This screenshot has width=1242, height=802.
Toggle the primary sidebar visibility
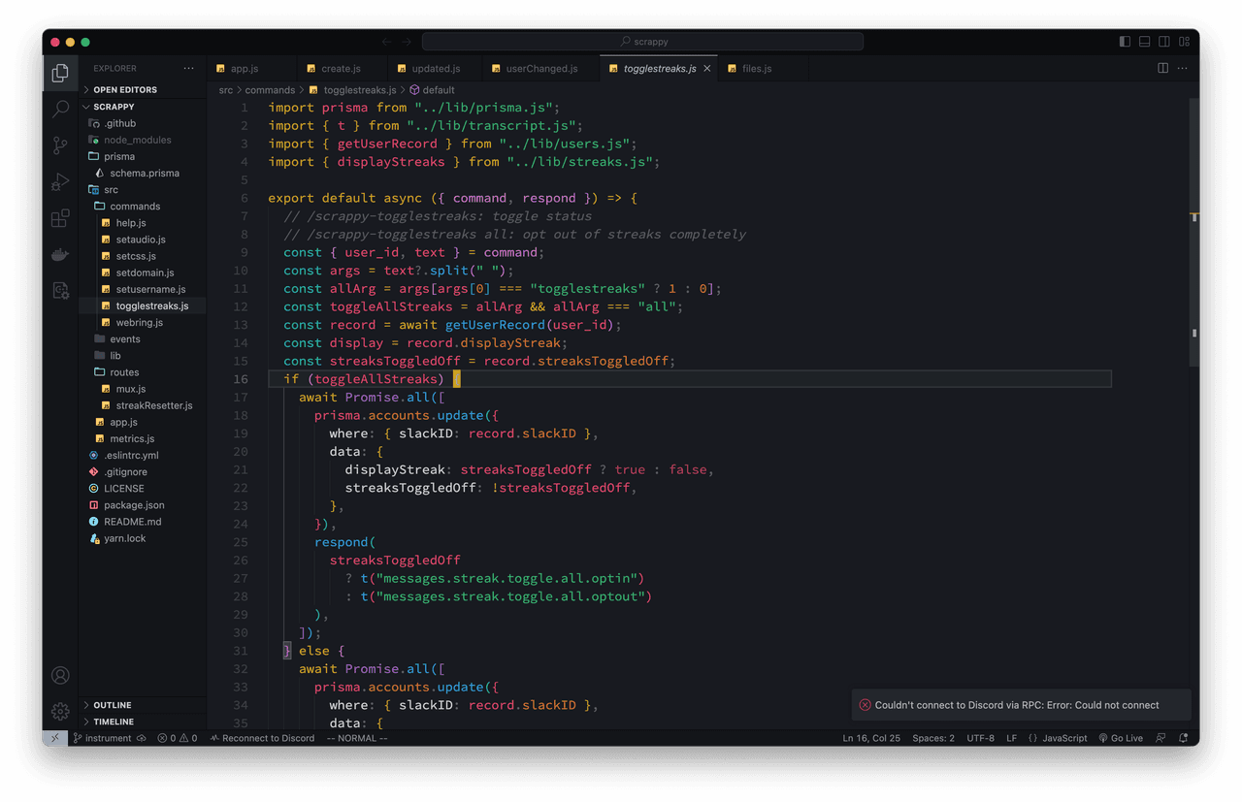[x=1125, y=42]
